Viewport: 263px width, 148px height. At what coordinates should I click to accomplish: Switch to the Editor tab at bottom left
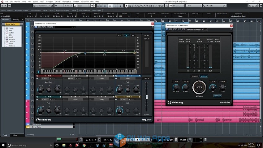click(15, 135)
